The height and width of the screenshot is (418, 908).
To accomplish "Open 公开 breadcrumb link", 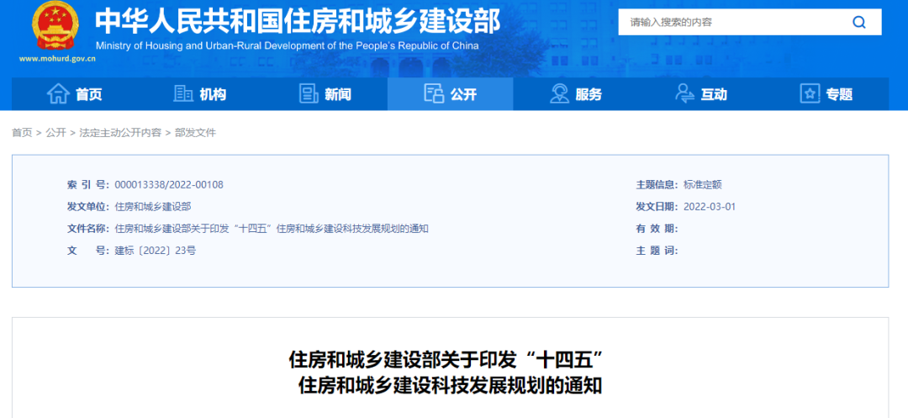I will coord(56,133).
